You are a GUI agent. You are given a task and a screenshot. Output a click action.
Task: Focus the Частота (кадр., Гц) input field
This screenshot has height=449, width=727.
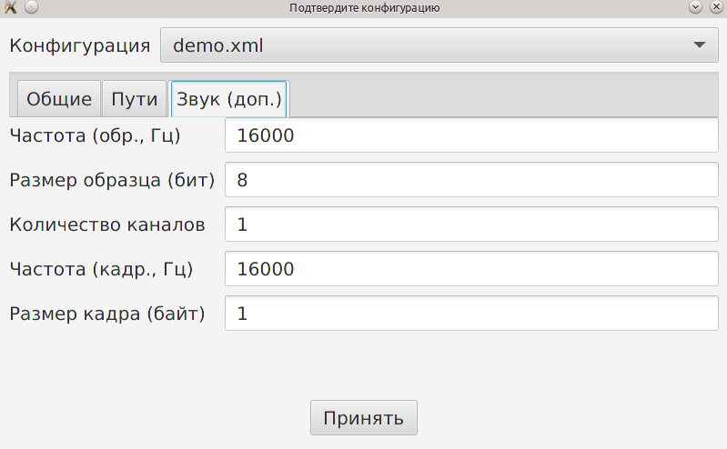[x=471, y=269]
